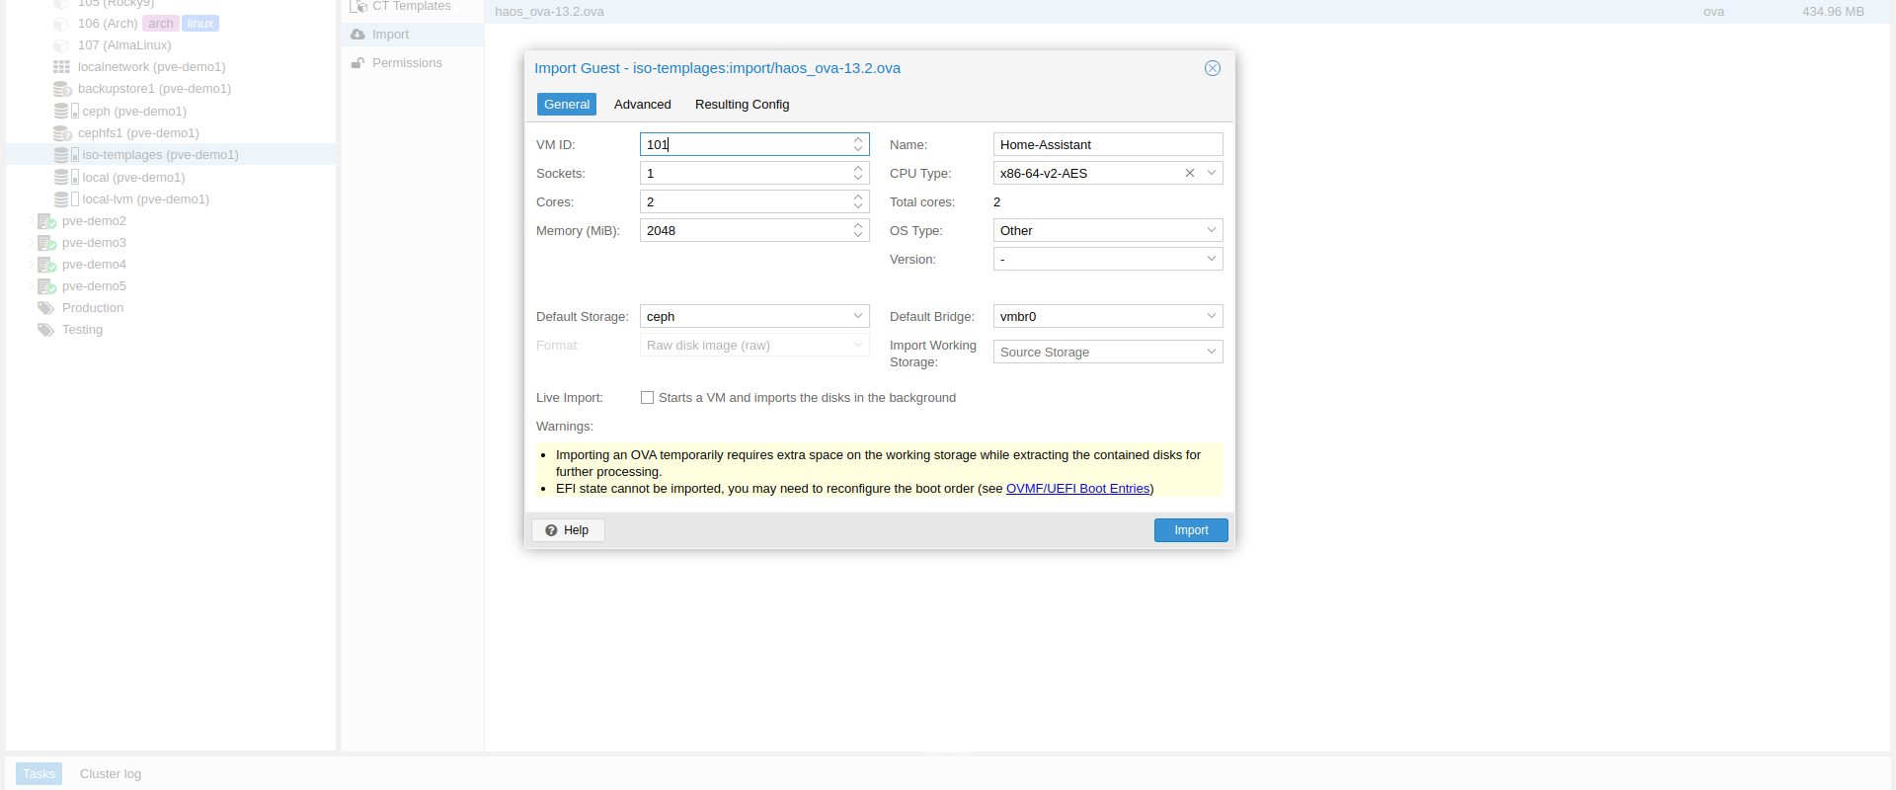Select the General tab
Viewport: 1896px width, 790px height.
567,105
